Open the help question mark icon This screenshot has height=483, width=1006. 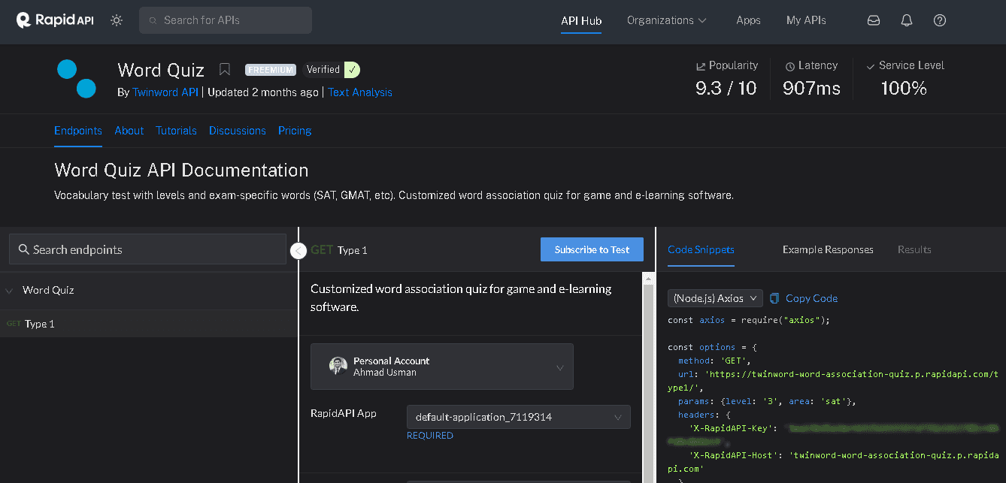click(x=940, y=20)
